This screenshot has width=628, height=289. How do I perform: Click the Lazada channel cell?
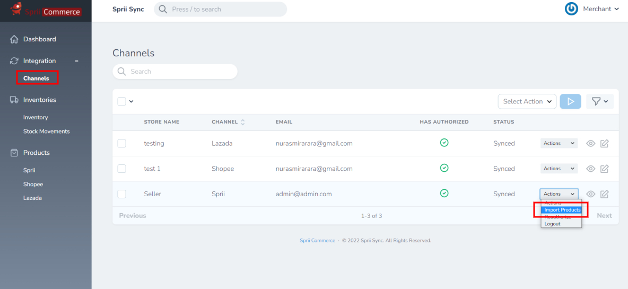223,143
